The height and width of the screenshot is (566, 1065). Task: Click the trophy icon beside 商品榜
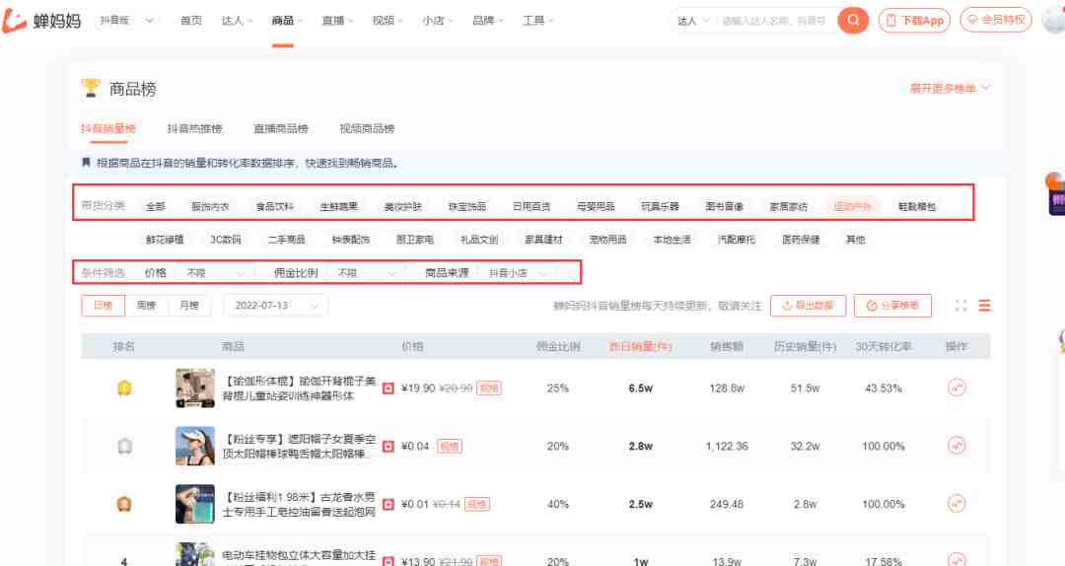click(91, 89)
